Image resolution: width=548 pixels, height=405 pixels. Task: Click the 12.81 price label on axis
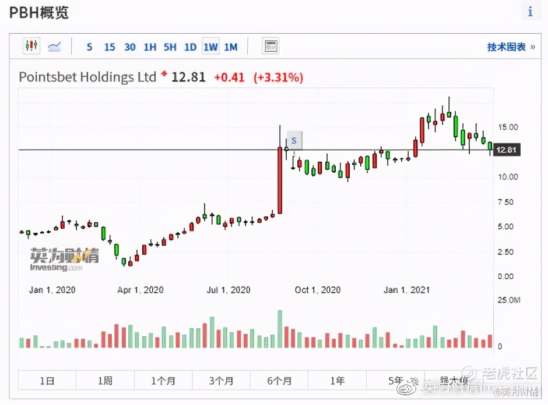(x=505, y=150)
